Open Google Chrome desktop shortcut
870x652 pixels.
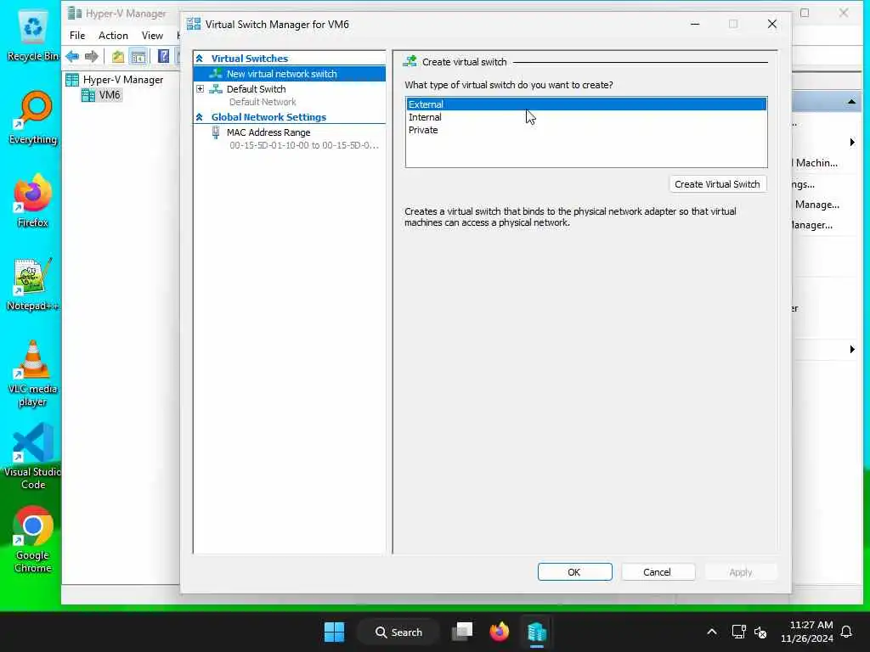pyautogui.click(x=33, y=540)
